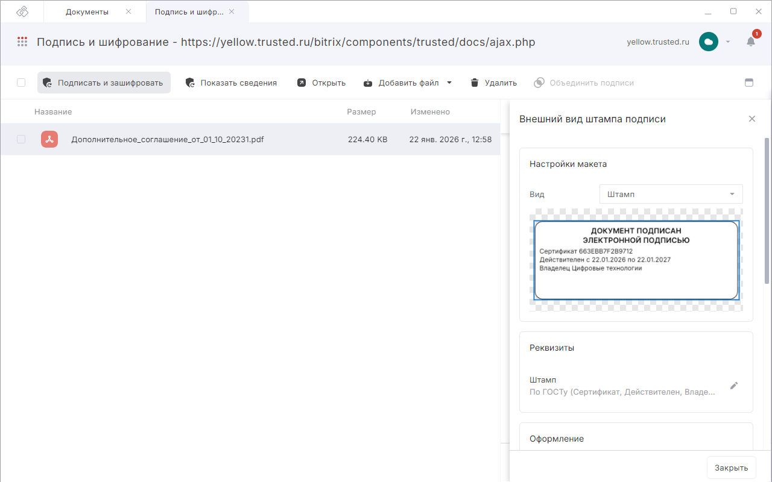772x482 pixels.
Task: Toggle the panel layout icon in toolbar
Action: coord(749,83)
